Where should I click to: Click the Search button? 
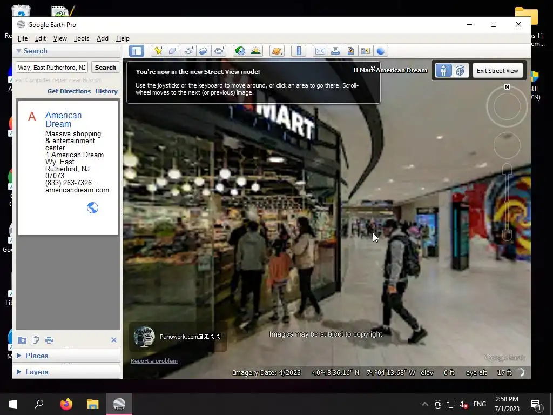coord(105,68)
